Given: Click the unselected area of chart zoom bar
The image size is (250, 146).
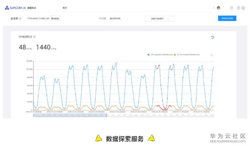Looking at the screenshot, I should coord(160,115).
